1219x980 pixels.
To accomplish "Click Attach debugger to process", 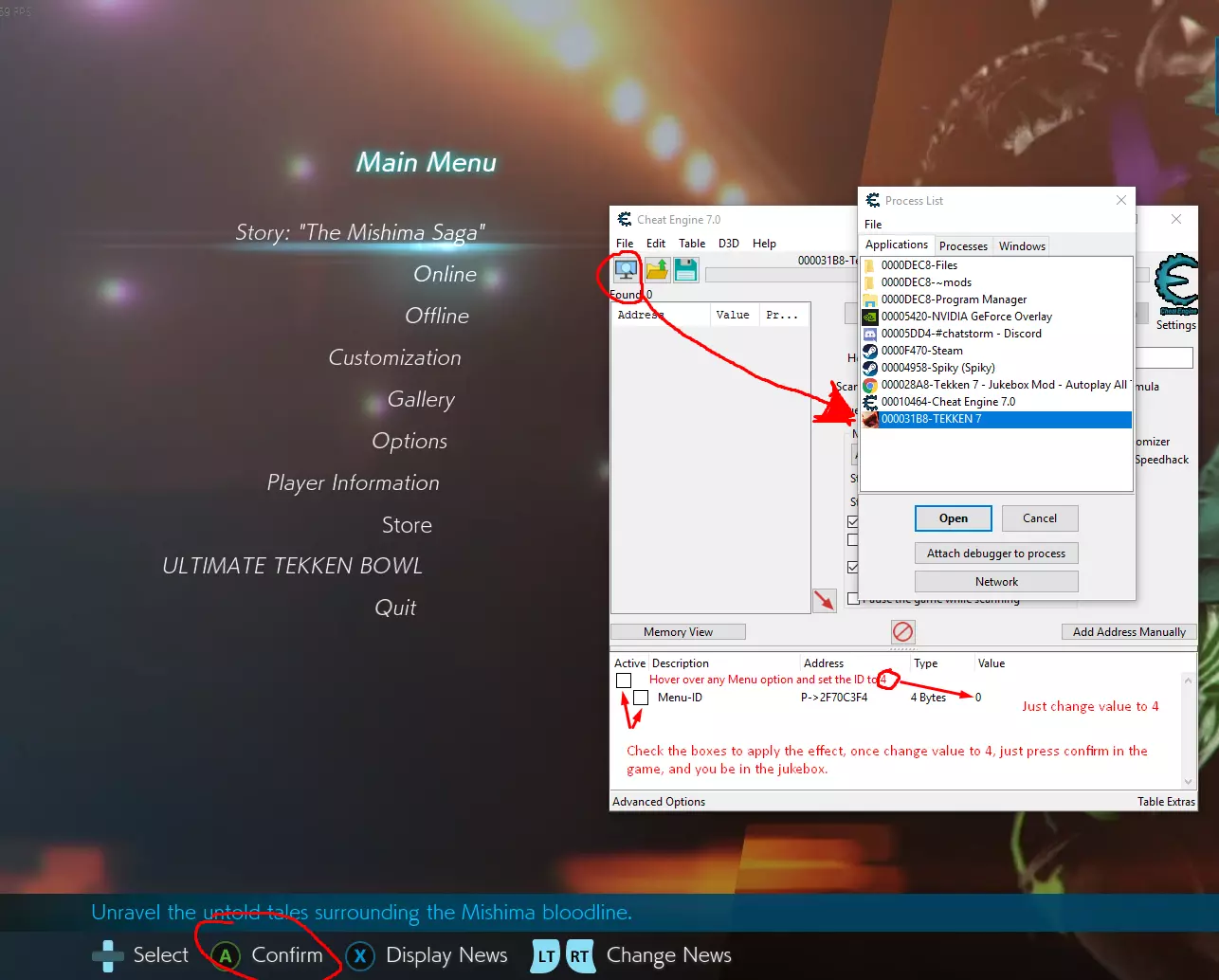I will pyautogui.click(x=996, y=554).
